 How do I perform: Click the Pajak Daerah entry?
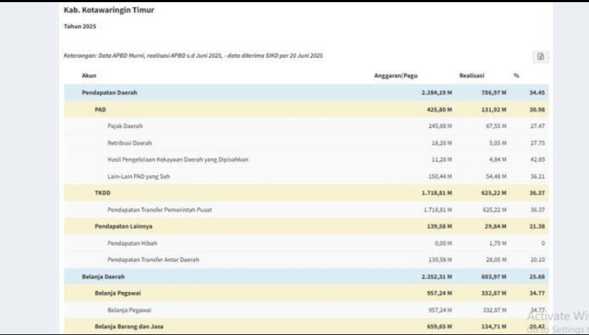point(306,126)
